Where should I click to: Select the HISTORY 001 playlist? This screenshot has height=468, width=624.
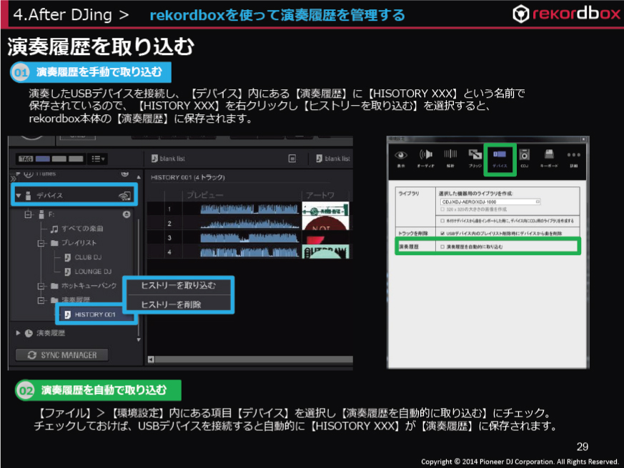point(95,314)
